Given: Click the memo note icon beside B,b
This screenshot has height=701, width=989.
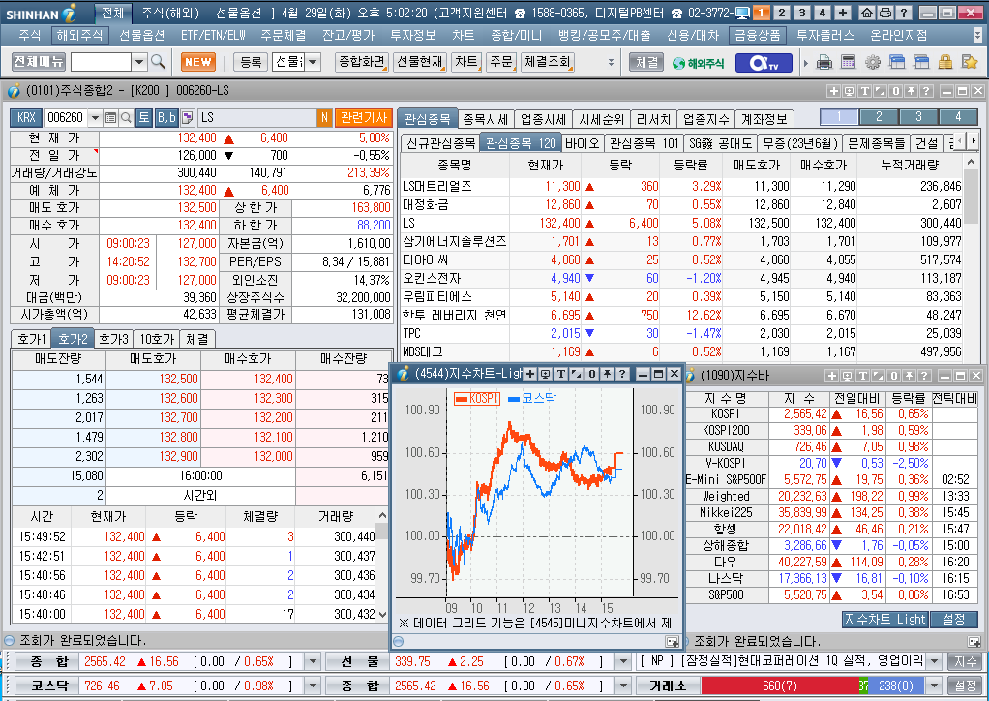Looking at the screenshot, I should 188,117.
